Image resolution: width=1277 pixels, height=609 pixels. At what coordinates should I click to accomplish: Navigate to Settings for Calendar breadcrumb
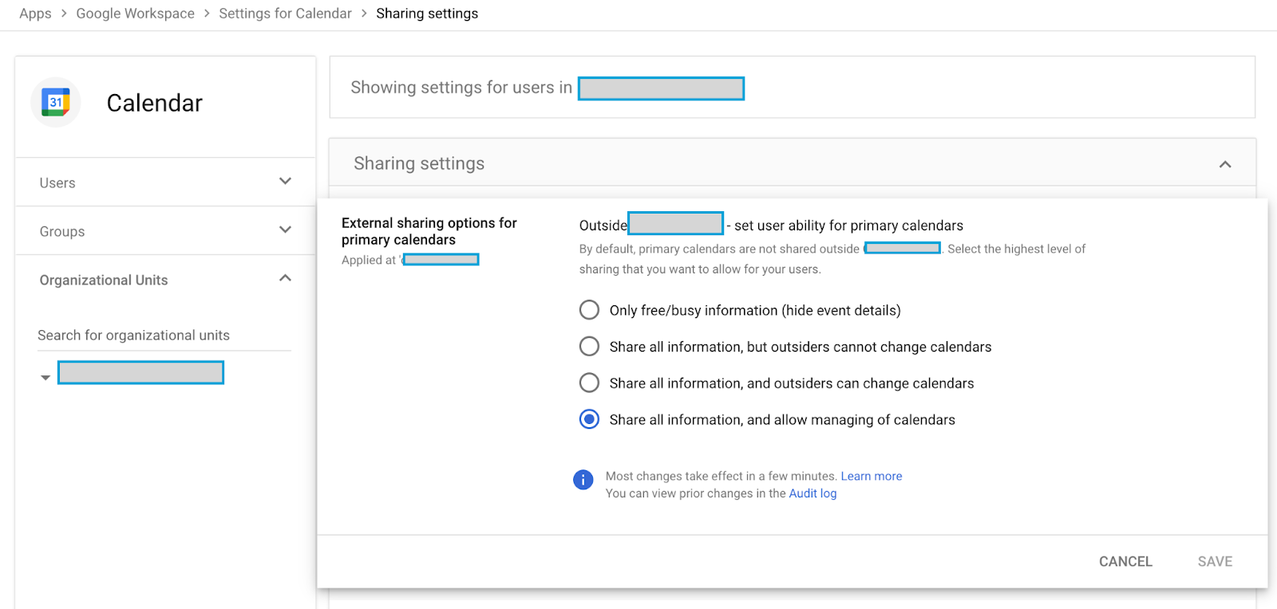pos(285,14)
